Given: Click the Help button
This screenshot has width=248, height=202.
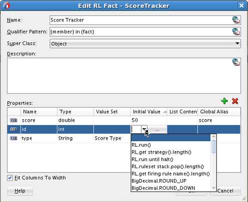Looking at the screenshot, I should click(20, 191).
